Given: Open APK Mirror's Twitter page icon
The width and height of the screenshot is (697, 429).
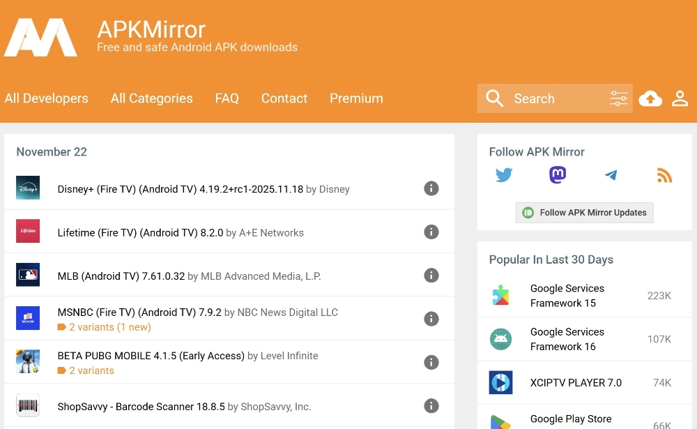Looking at the screenshot, I should tap(504, 175).
